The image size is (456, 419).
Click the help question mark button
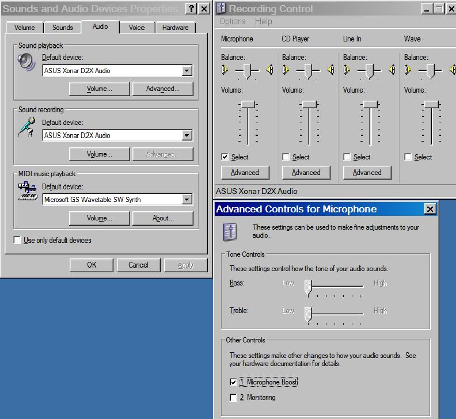(x=191, y=9)
